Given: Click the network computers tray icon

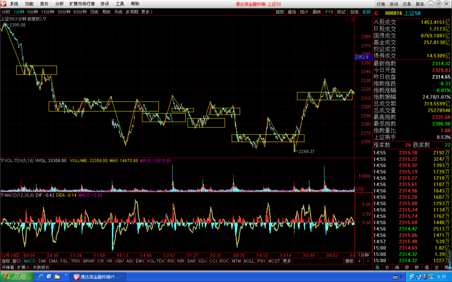Looking at the screenshot, I should 413,277.
